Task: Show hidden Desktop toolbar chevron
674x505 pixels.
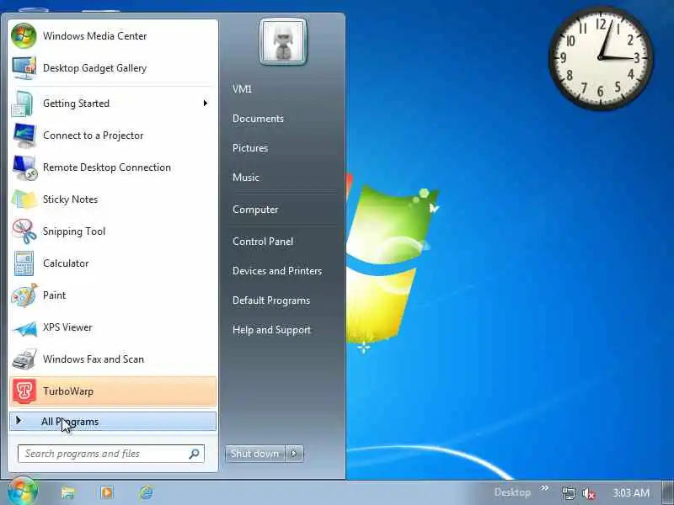Action: 544,488
